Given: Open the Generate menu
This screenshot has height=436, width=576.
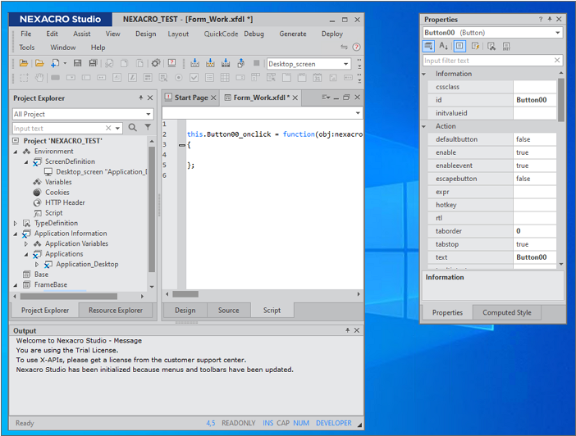Looking at the screenshot, I should 293,34.
